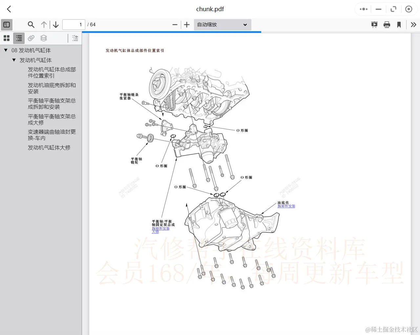This screenshot has height=335, width=420.
Task: Show the layers panel
Action: (43, 38)
